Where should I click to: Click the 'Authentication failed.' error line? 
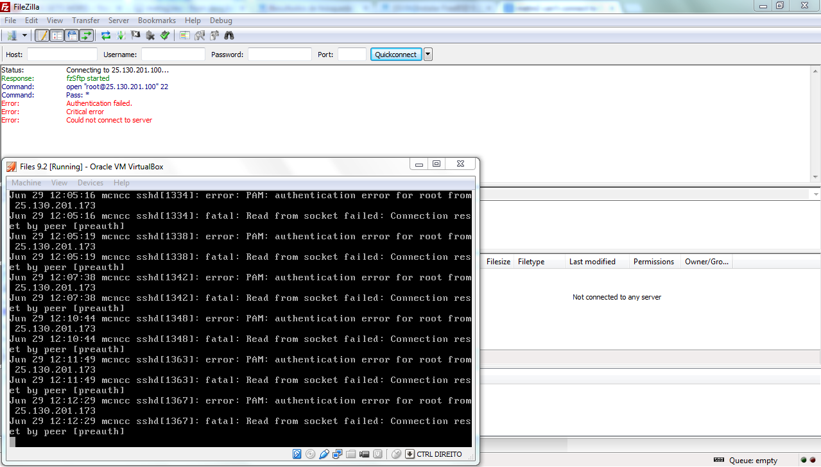pyautogui.click(x=99, y=103)
